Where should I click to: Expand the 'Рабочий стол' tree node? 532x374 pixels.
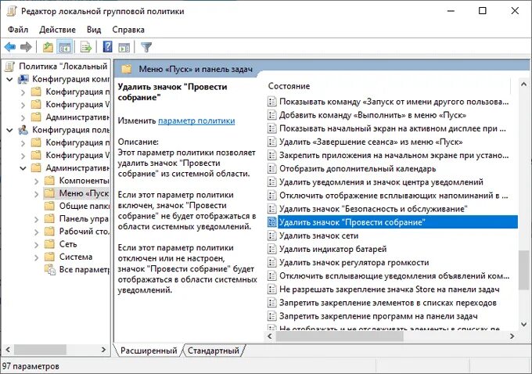pyautogui.click(x=36, y=232)
